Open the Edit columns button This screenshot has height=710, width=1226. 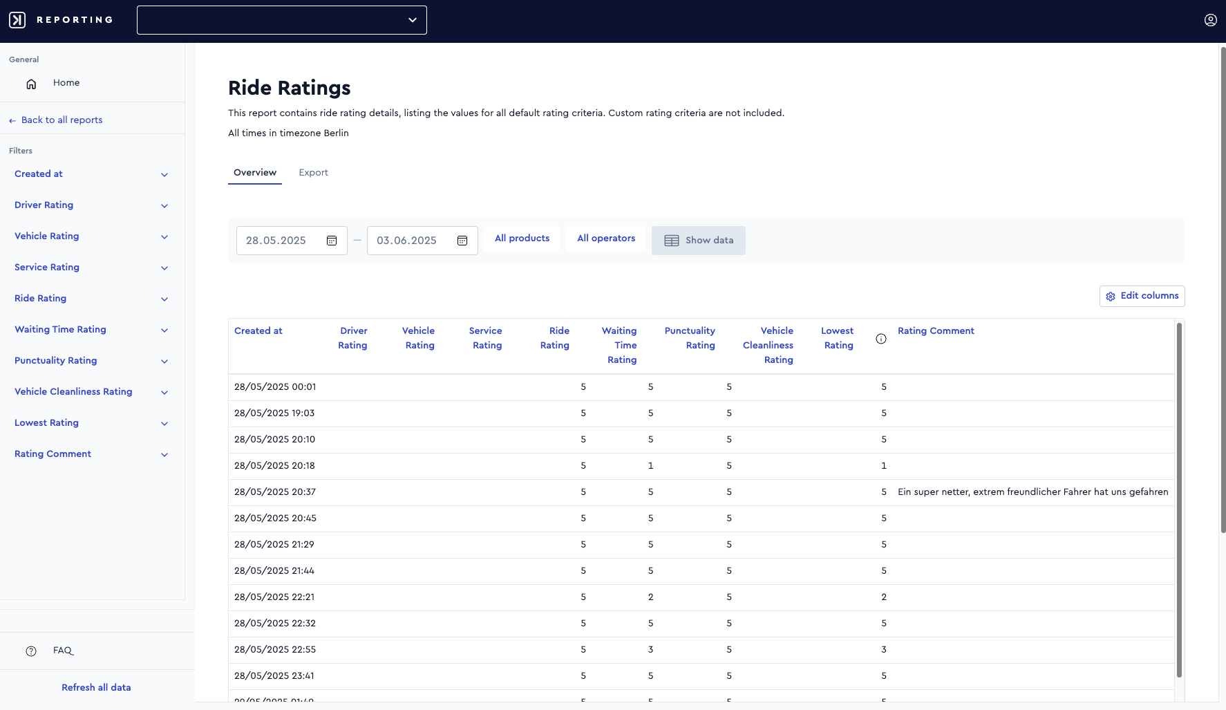pos(1142,296)
